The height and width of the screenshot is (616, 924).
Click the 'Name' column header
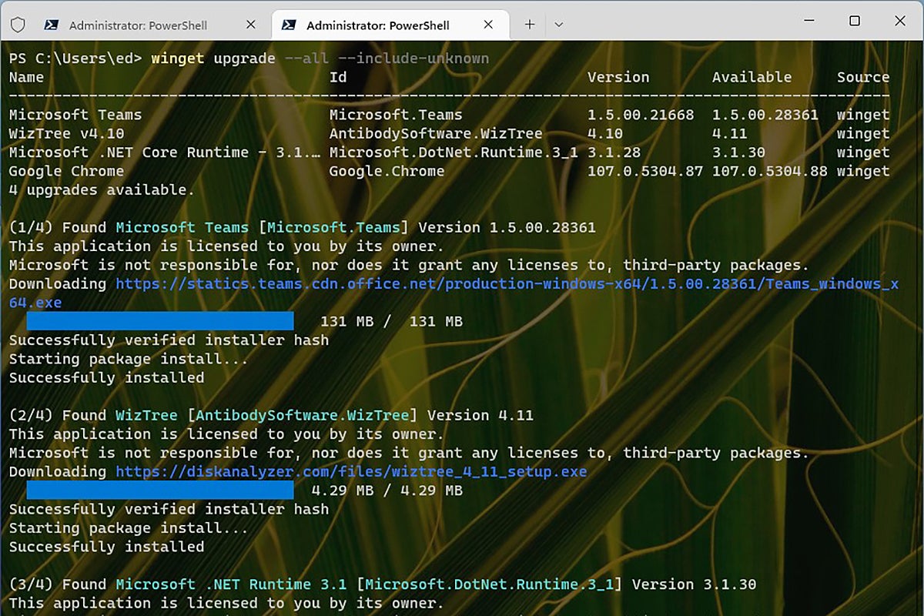26,77
